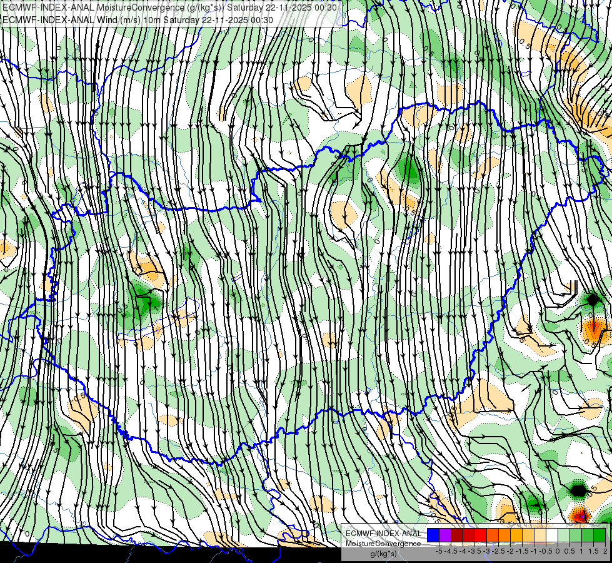The height and width of the screenshot is (563, 612).
Task: Click the legend tick value 1.5
Action: click(x=594, y=551)
